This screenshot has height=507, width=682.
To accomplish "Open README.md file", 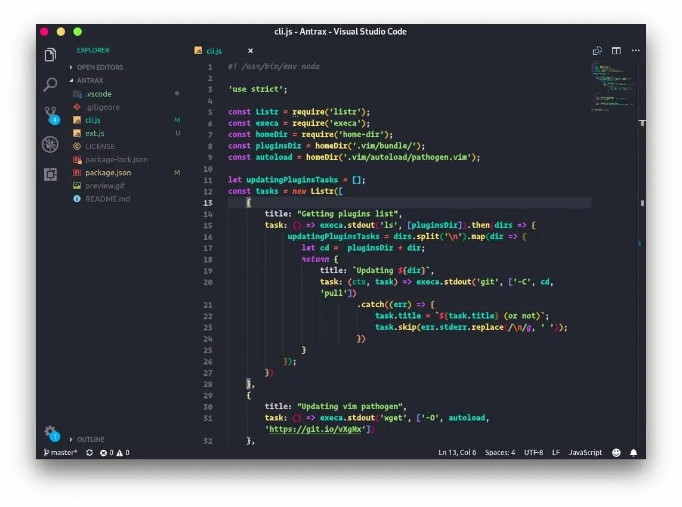I will [107, 199].
